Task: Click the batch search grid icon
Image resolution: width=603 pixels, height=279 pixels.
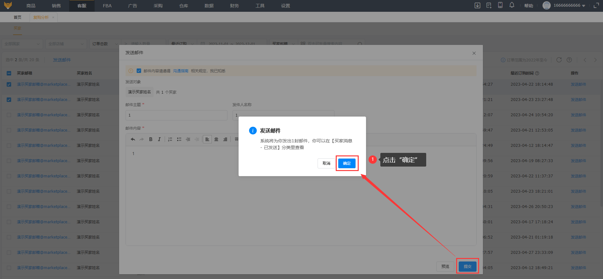Action: click(303, 44)
